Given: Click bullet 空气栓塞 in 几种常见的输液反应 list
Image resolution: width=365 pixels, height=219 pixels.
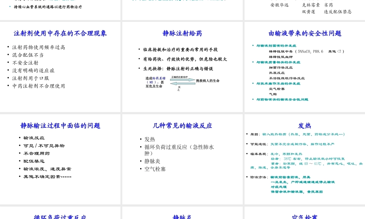Looking at the screenshot, I should [155, 169].
